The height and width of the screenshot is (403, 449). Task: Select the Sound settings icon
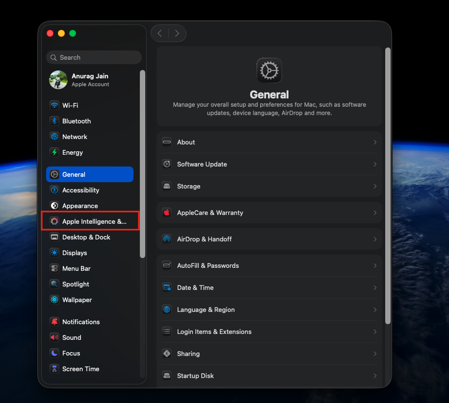click(x=54, y=337)
